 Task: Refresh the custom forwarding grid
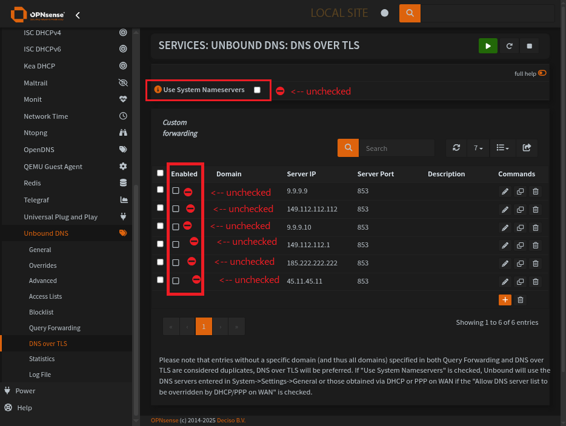[x=456, y=148]
